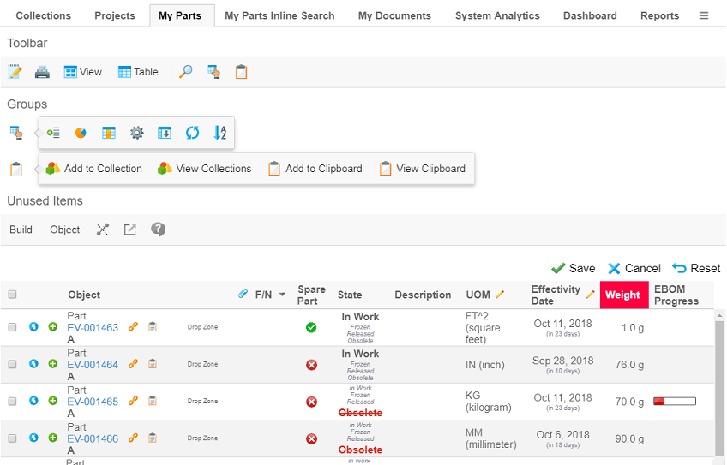This screenshot has height=465, width=727.
Task: Click the help question mark icon
Action: (x=158, y=230)
